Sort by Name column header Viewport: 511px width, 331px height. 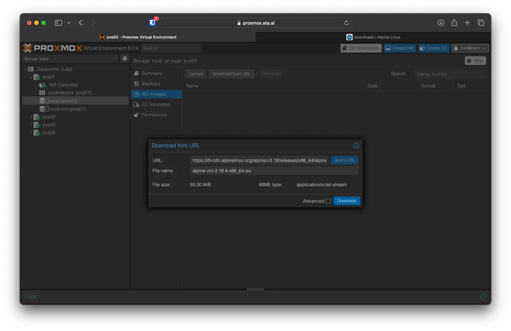tap(273, 86)
